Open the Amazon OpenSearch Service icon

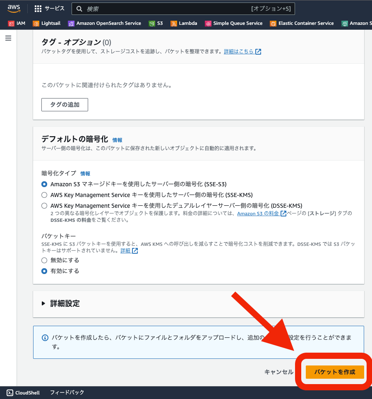[x=71, y=24]
